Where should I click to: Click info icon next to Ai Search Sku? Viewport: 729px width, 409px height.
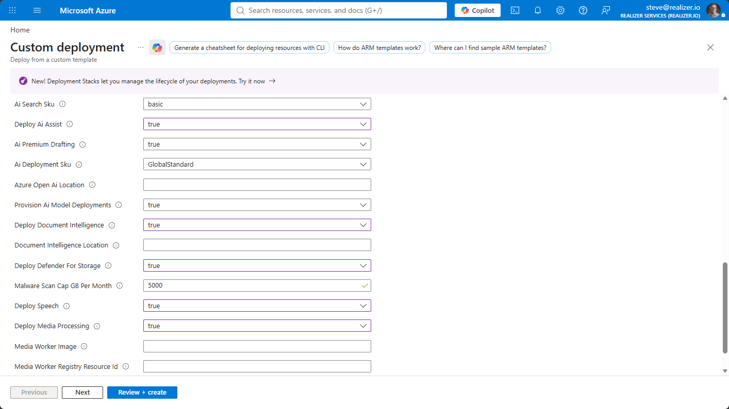pos(62,104)
